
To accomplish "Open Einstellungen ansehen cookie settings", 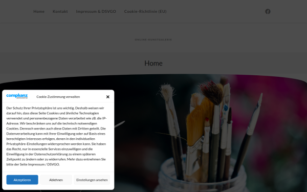I will (92, 180).
